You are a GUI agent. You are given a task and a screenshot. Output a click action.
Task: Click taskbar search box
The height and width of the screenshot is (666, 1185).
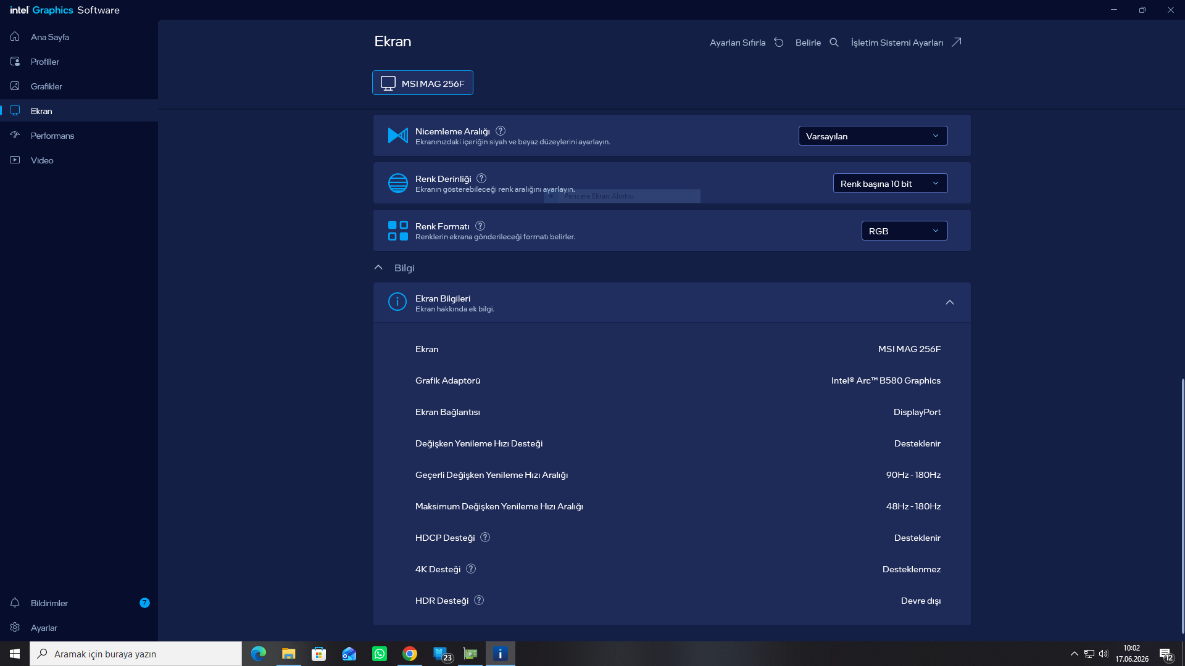tap(136, 654)
